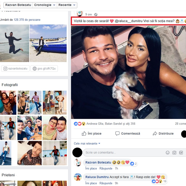
Task: Open the 28 comments count link
Action: click(180, 124)
